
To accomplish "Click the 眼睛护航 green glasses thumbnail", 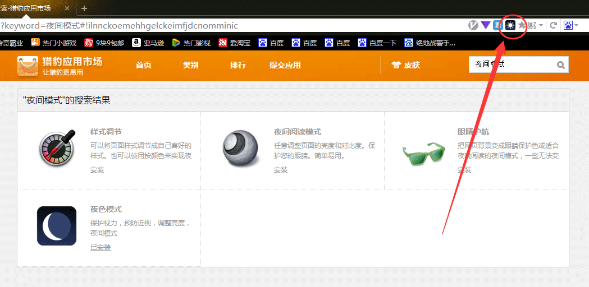I will click(x=424, y=154).
